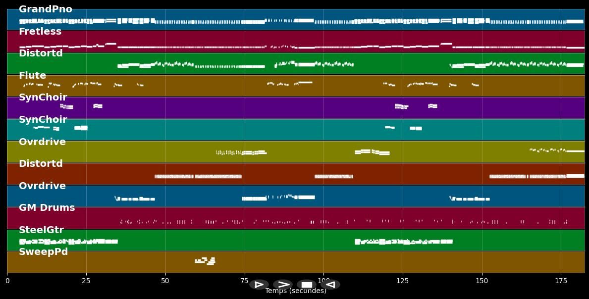Screen dimensions: 589x299
Task: Click the white square stop button
Action: [307, 285]
